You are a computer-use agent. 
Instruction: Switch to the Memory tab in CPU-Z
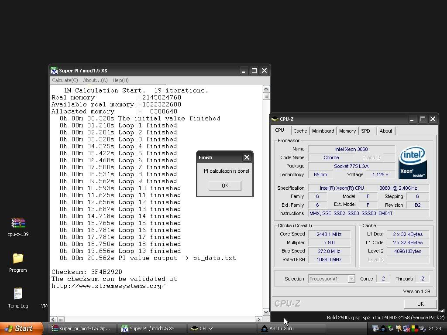[x=347, y=131]
